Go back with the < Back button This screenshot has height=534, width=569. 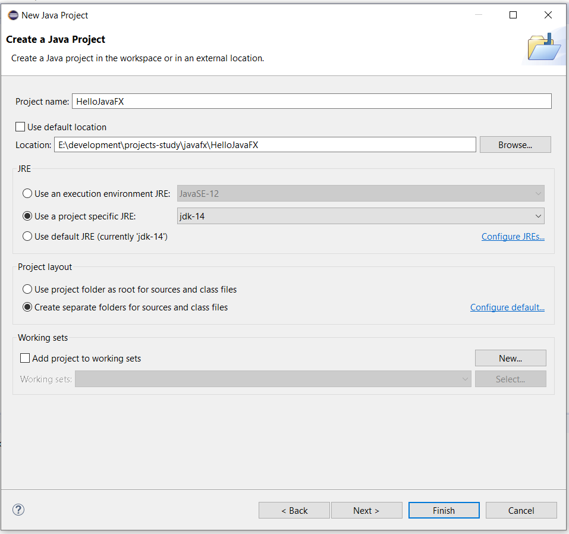pyautogui.click(x=294, y=510)
